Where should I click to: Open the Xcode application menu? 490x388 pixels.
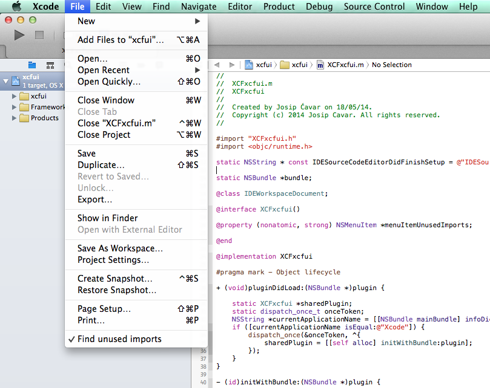pyautogui.click(x=45, y=6)
